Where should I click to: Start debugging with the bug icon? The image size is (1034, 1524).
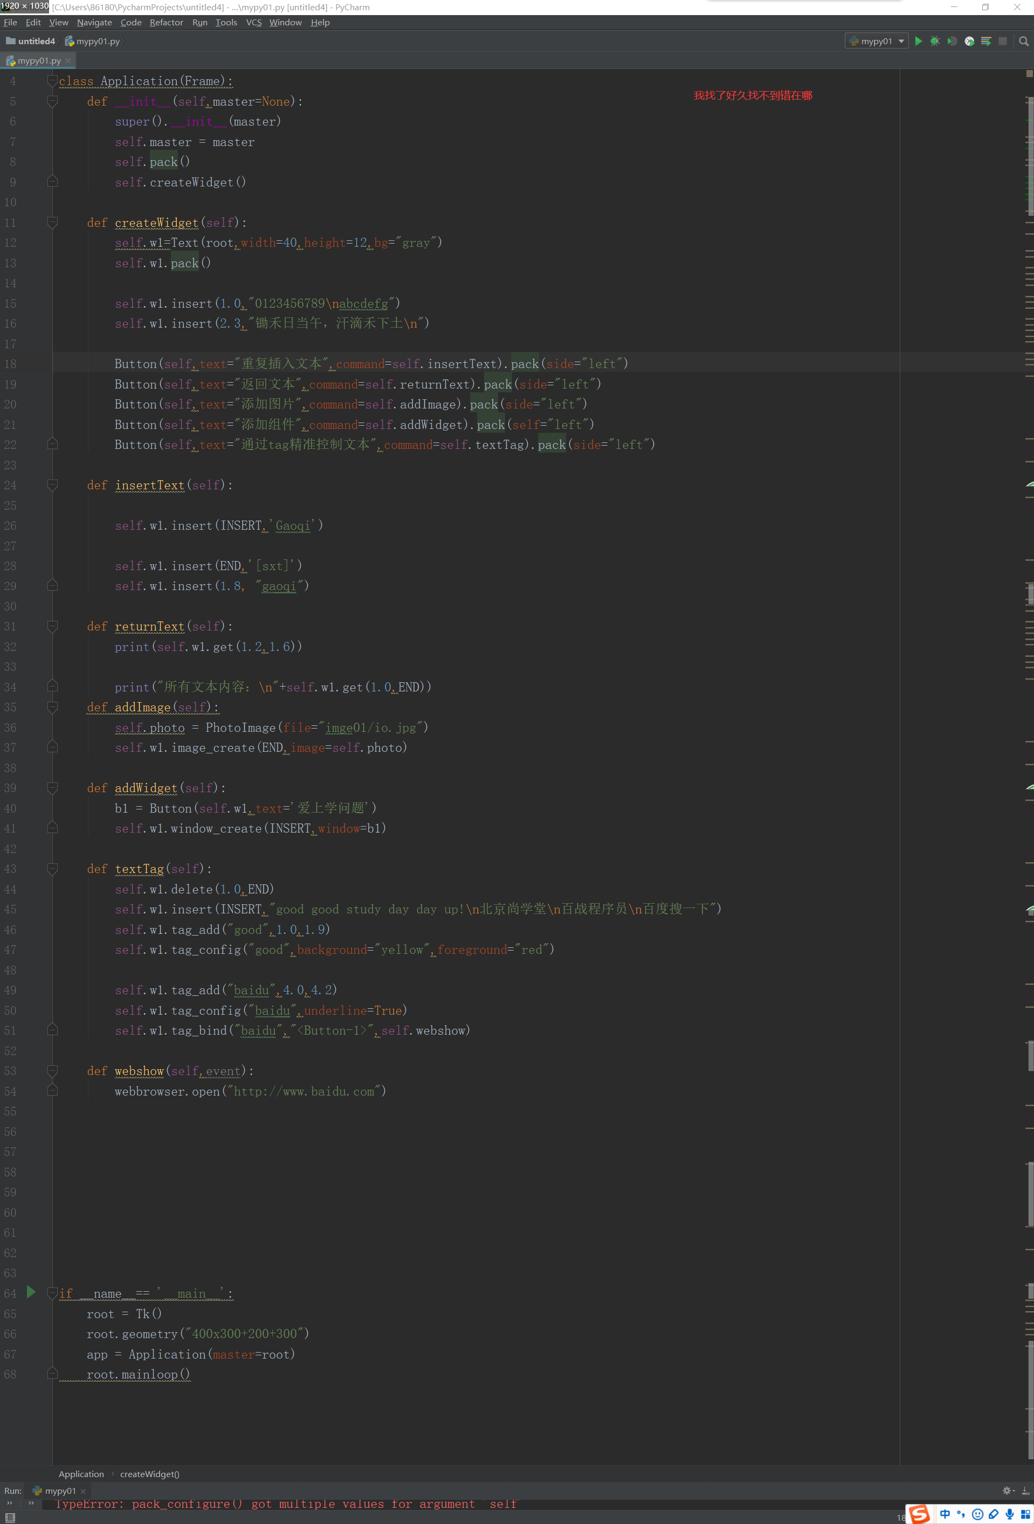tap(935, 40)
